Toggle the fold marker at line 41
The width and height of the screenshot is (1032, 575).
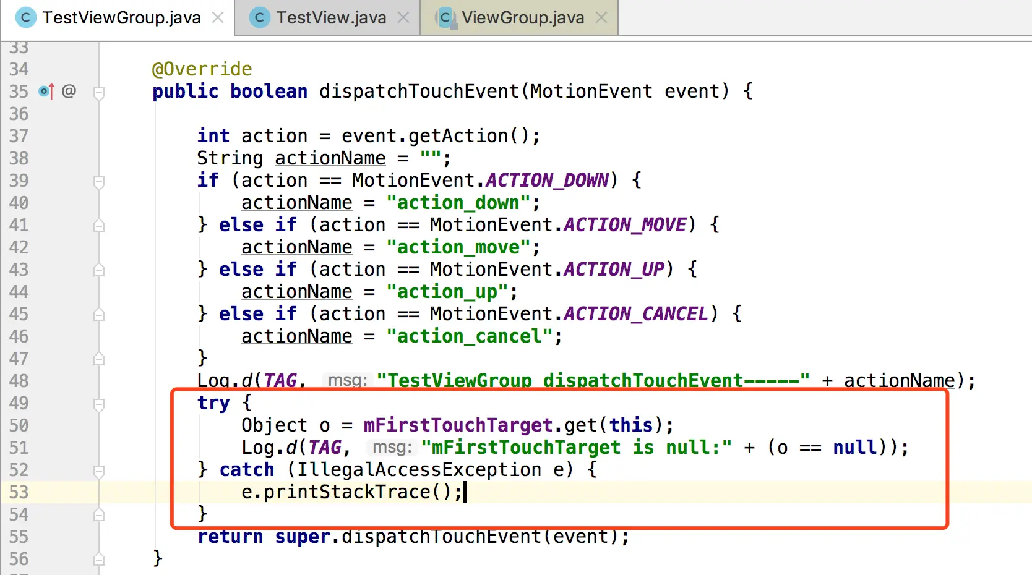[98, 226]
